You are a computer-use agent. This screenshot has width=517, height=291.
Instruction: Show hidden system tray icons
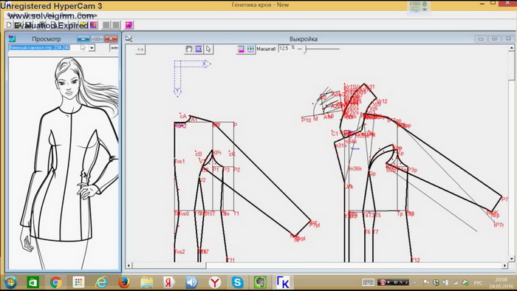coord(415,282)
